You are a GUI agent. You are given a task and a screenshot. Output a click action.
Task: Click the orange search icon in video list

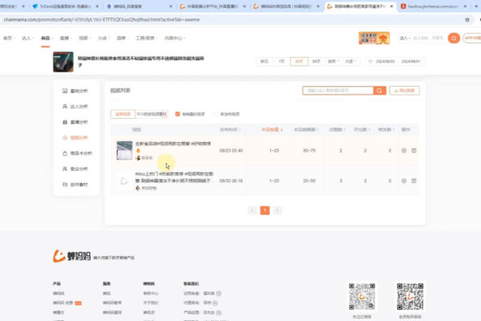click(x=379, y=91)
